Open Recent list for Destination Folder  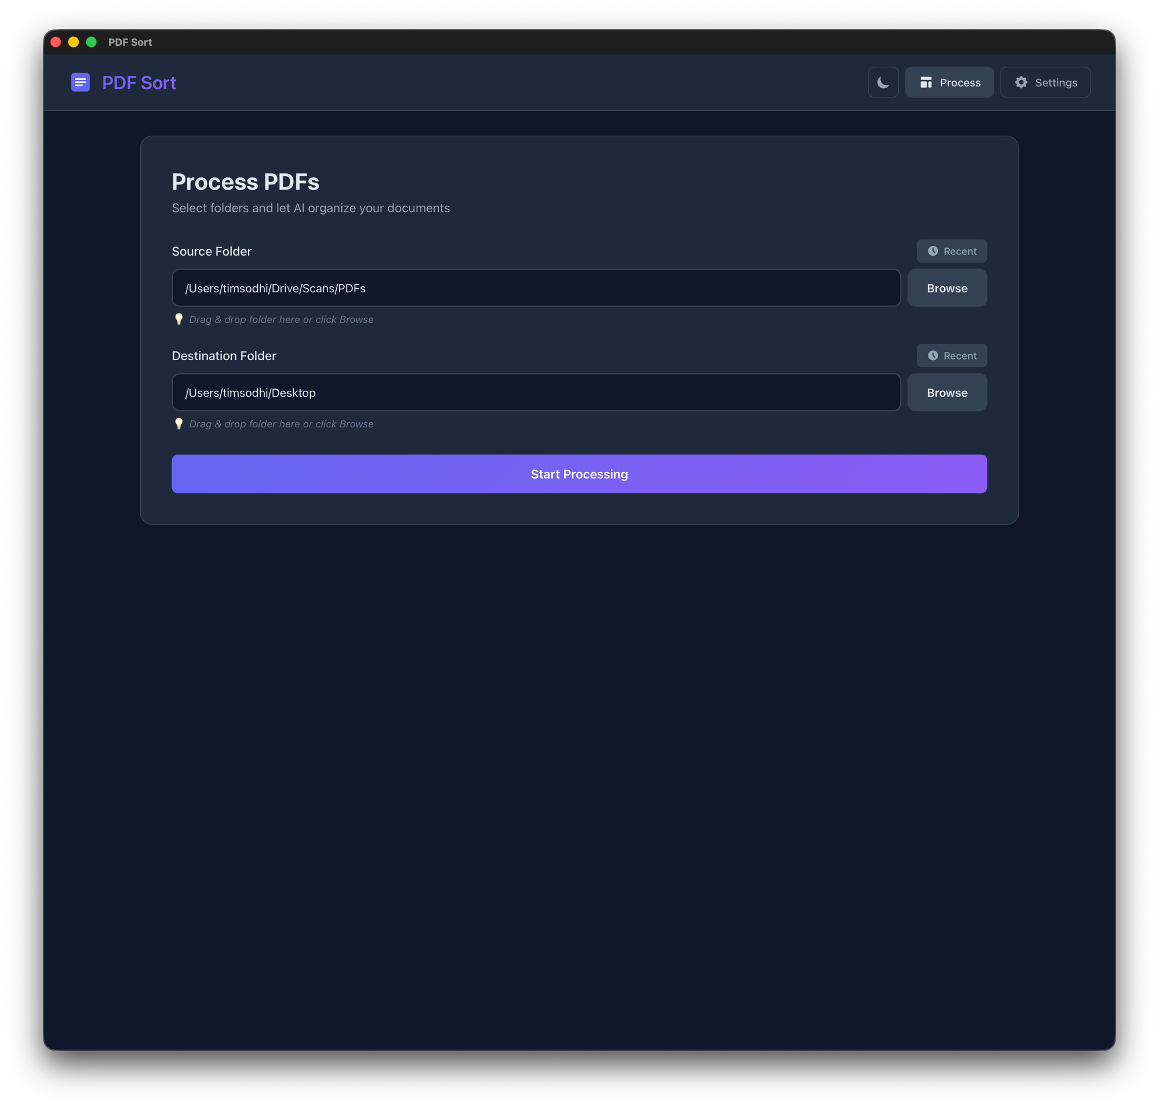click(951, 355)
